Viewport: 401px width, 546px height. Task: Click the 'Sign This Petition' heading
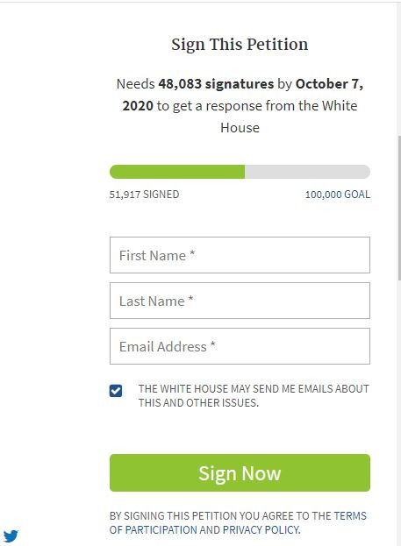click(240, 45)
